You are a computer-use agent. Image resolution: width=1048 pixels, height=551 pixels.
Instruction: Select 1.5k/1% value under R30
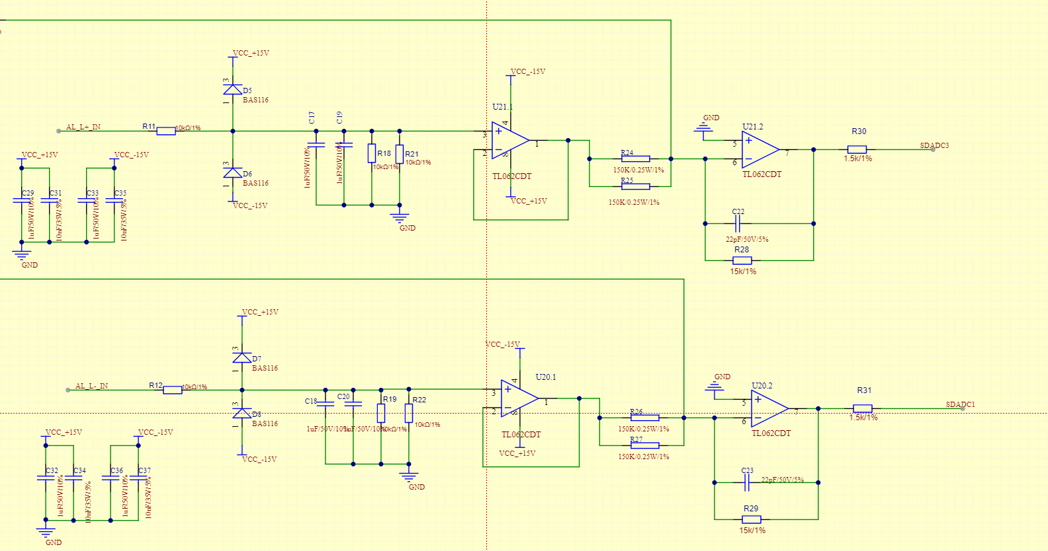pos(858,159)
